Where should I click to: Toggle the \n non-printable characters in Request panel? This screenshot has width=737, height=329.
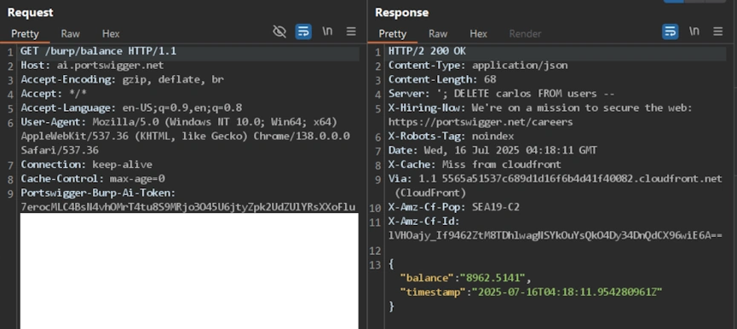point(327,32)
